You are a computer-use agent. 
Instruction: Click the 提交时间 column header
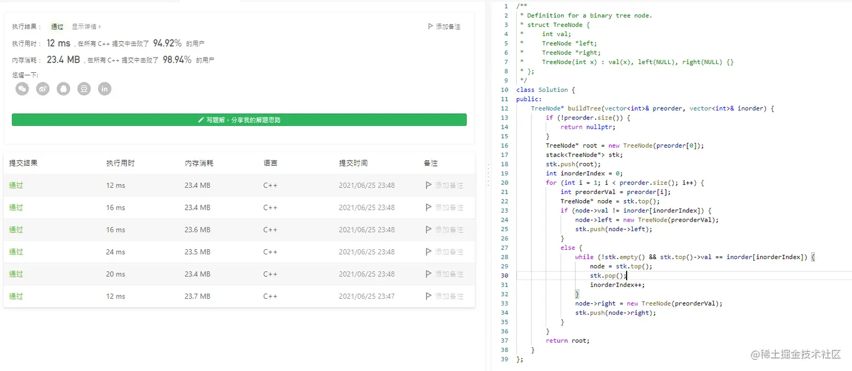(x=353, y=163)
